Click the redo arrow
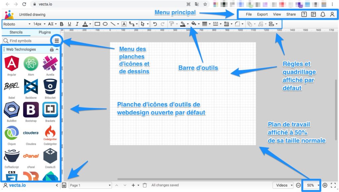Image resolution: width=339 pixels, height=192 pixels. click(163, 24)
